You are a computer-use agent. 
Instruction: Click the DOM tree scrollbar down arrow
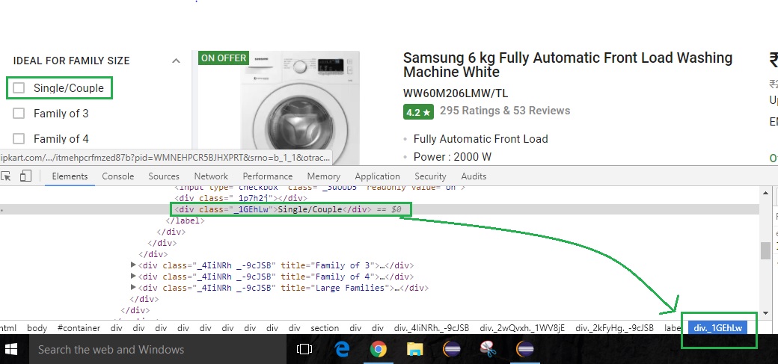[x=765, y=313]
